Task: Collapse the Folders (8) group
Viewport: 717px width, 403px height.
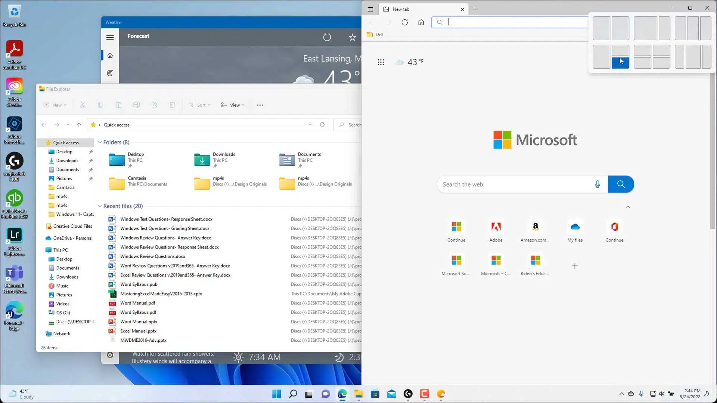Action: [100, 142]
